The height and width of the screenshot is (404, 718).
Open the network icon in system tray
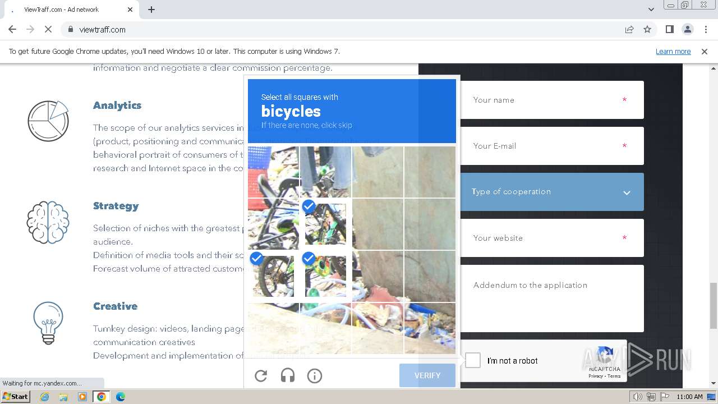(651, 397)
